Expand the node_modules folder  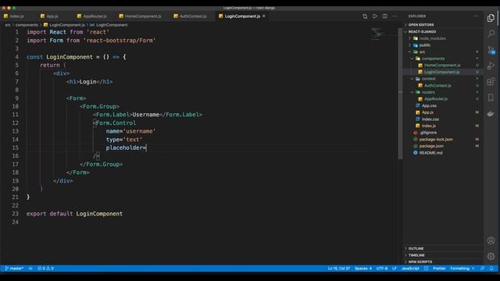point(443,38)
